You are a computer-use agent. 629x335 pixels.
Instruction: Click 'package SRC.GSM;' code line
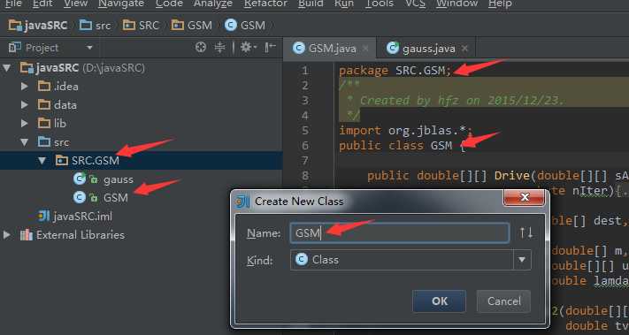point(395,71)
